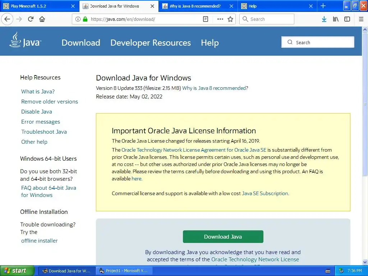Click the taskbar clock 7:36 PM
368x276 pixels.
tap(354, 271)
